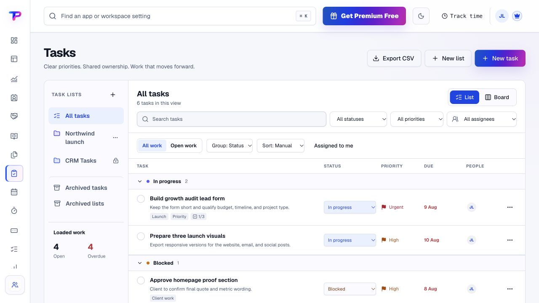Click the New task button
The width and height of the screenshot is (539, 303).
pyautogui.click(x=500, y=58)
